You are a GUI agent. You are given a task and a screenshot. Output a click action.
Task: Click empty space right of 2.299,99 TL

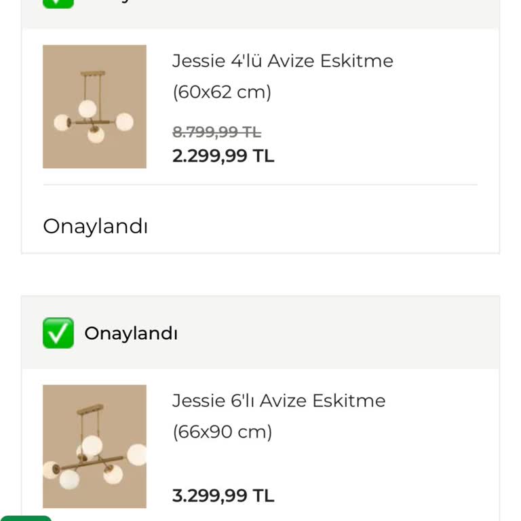380,156
